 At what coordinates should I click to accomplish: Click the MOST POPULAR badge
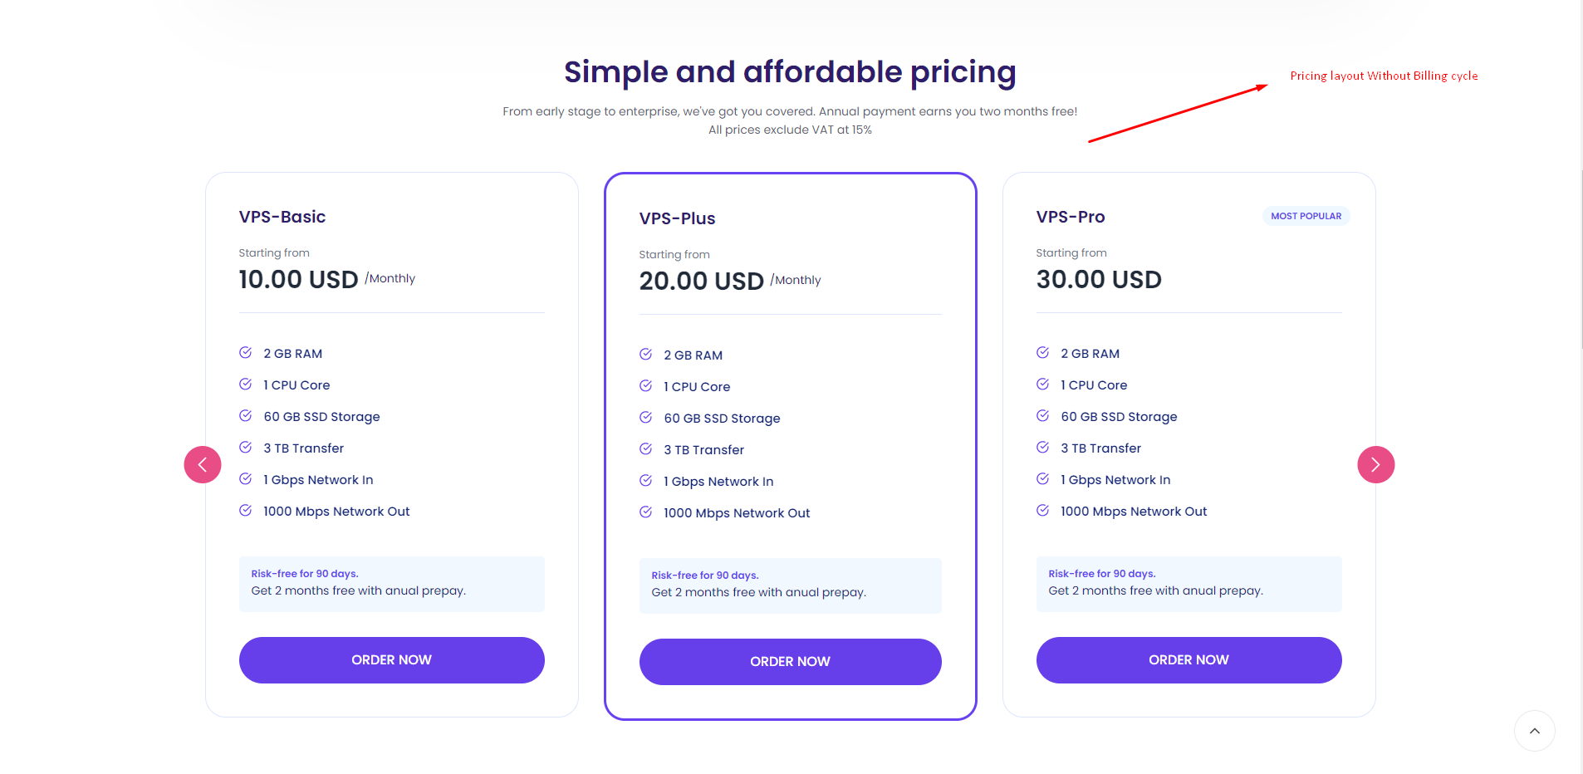coord(1306,216)
